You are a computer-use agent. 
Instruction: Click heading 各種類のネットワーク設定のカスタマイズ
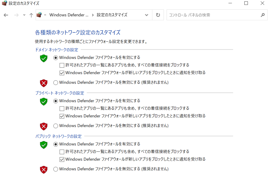coord(77,32)
